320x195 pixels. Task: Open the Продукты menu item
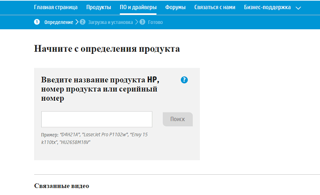point(99,7)
